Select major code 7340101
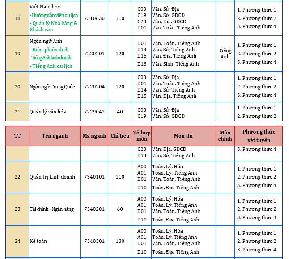The width and height of the screenshot is (289, 259). pos(94,177)
